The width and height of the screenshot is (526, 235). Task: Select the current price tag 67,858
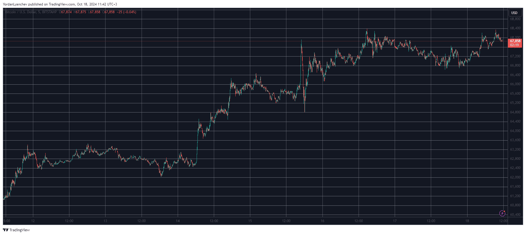click(x=515, y=41)
